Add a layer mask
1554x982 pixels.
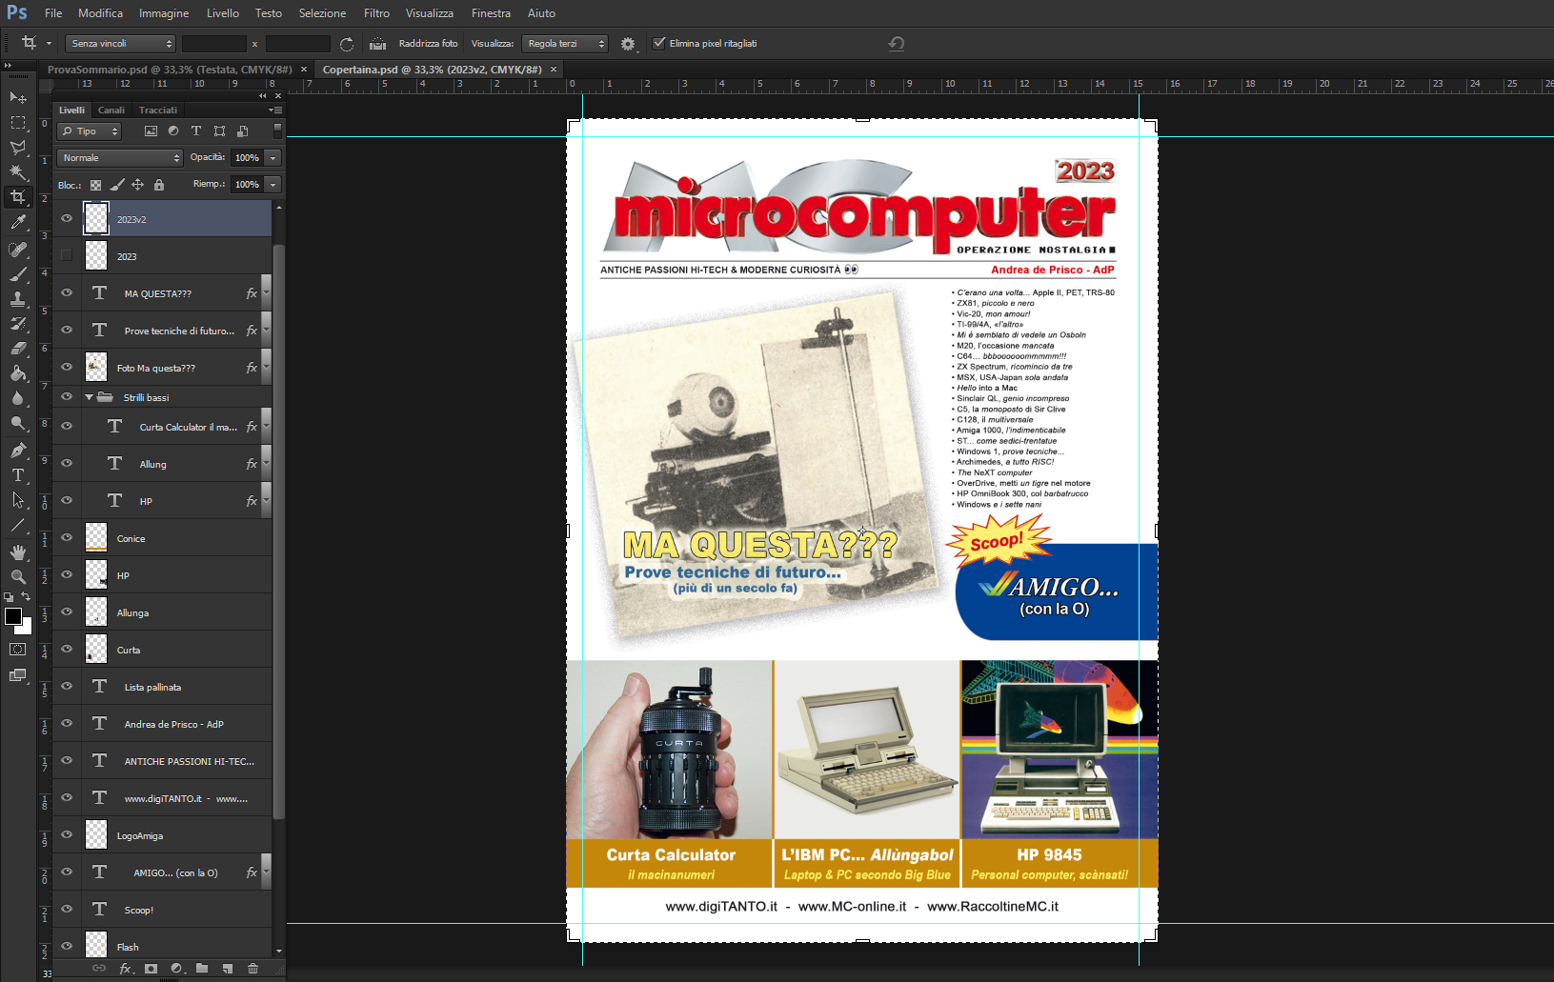tap(151, 969)
